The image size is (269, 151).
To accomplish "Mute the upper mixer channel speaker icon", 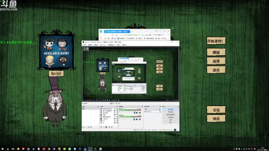I will (x=137, y=113).
